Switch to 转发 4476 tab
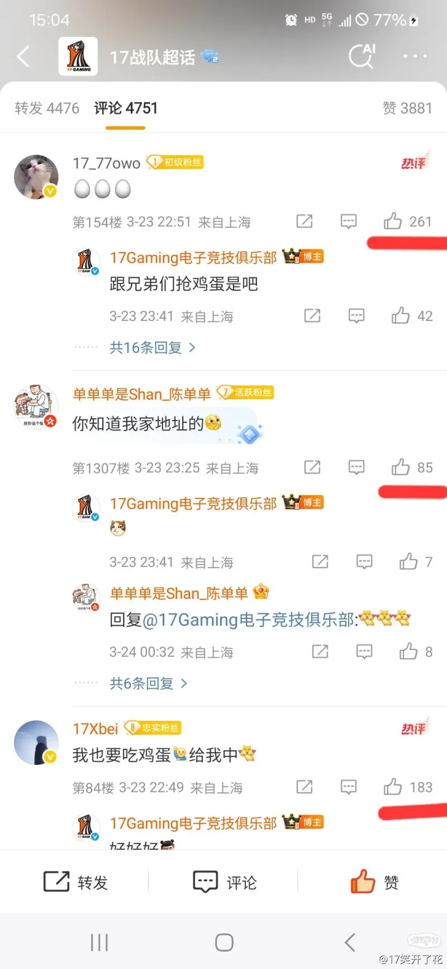The height and width of the screenshot is (969, 447). (47, 108)
